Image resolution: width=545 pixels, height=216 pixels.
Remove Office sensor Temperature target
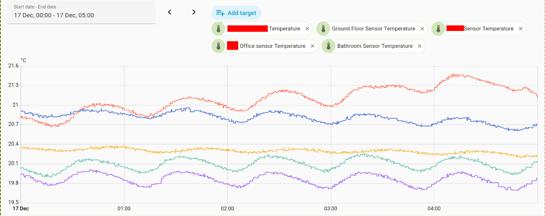312,46
